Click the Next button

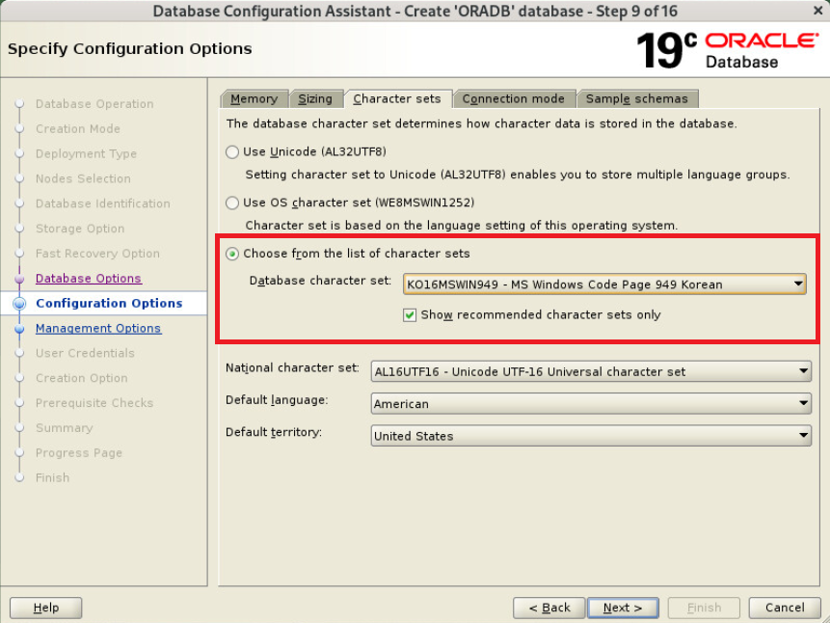coord(623,608)
